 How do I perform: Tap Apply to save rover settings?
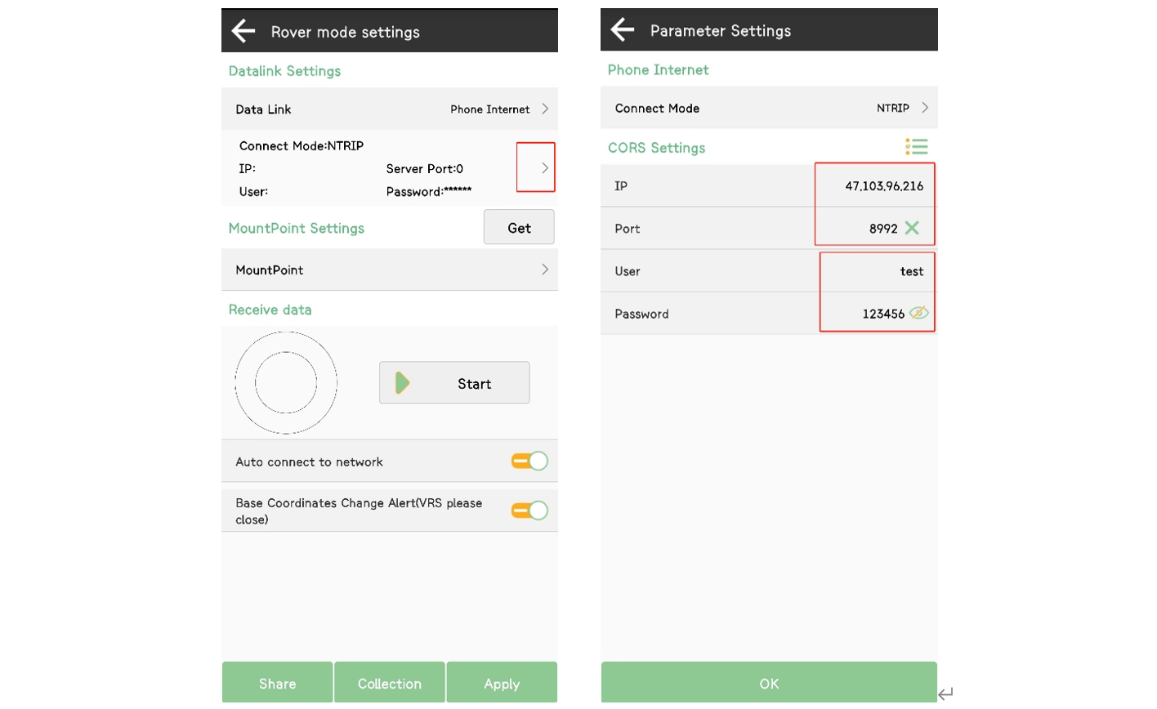click(x=502, y=683)
